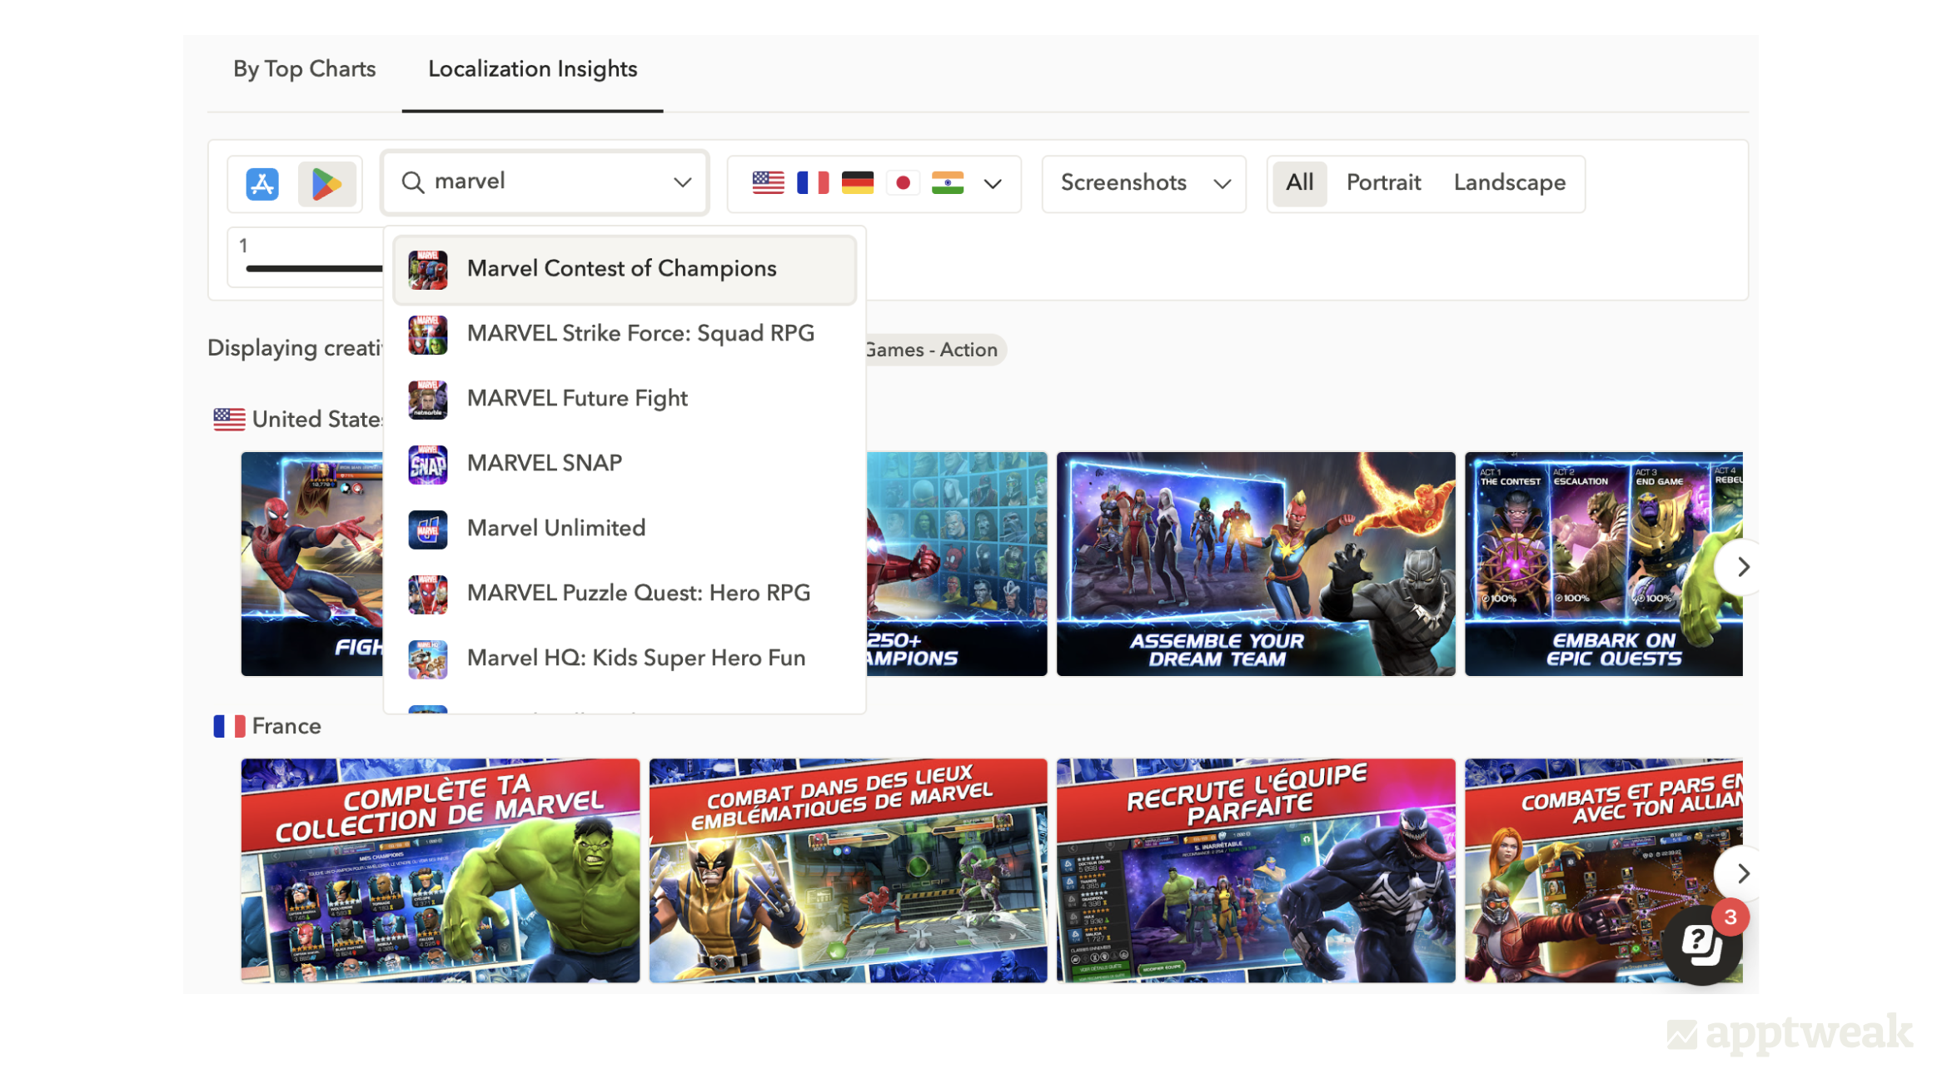The width and height of the screenshot is (1942, 1079).
Task: Click the Germany flag in country selector
Action: pos(858,182)
